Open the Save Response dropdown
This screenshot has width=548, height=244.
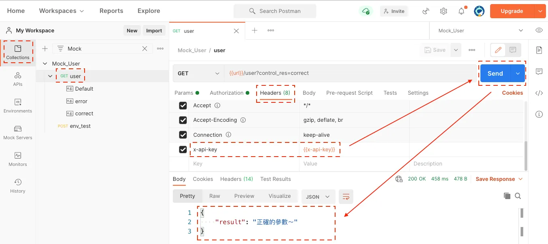pos(499,179)
